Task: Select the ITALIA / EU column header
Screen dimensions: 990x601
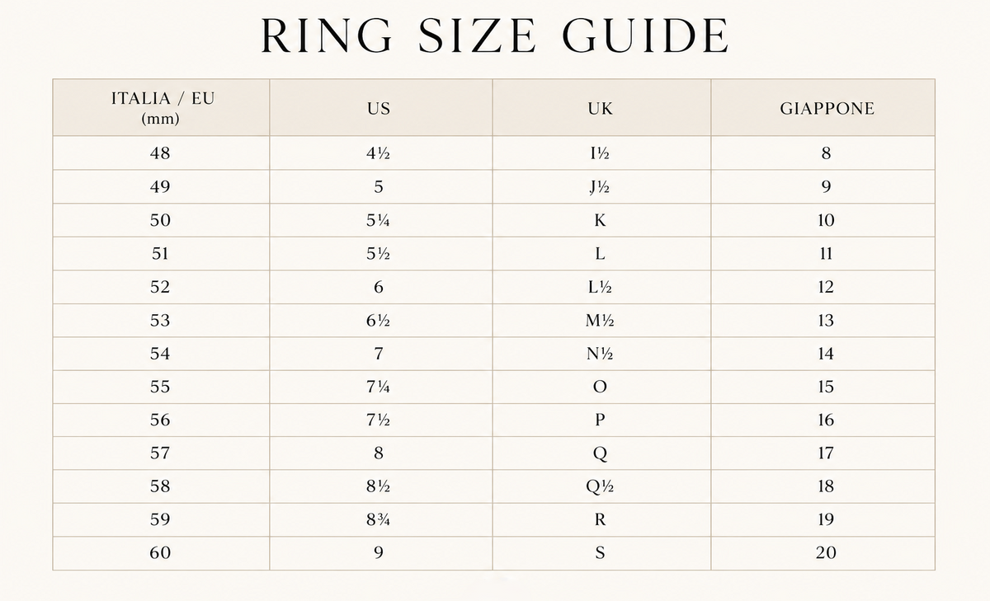Action: coord(161,108)
